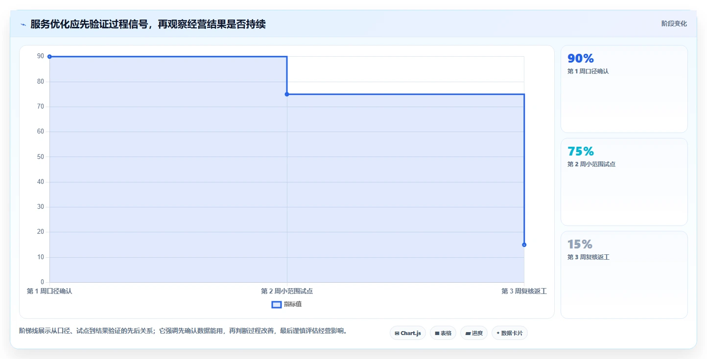Image resolution: width=707 pixels, height=359 pixels.
Task: Toggle the 指标值 legend entry
Action: pyautogui.click(x=287, y=304)
